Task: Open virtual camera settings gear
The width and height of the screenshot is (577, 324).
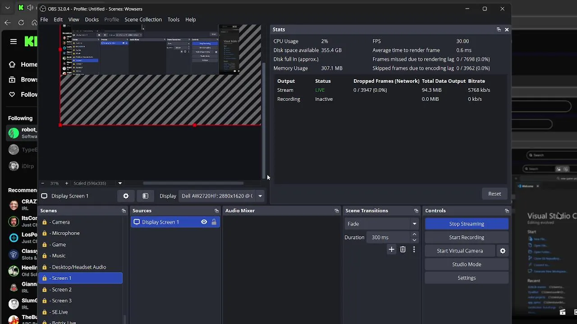Action: [x=503, y=251]
